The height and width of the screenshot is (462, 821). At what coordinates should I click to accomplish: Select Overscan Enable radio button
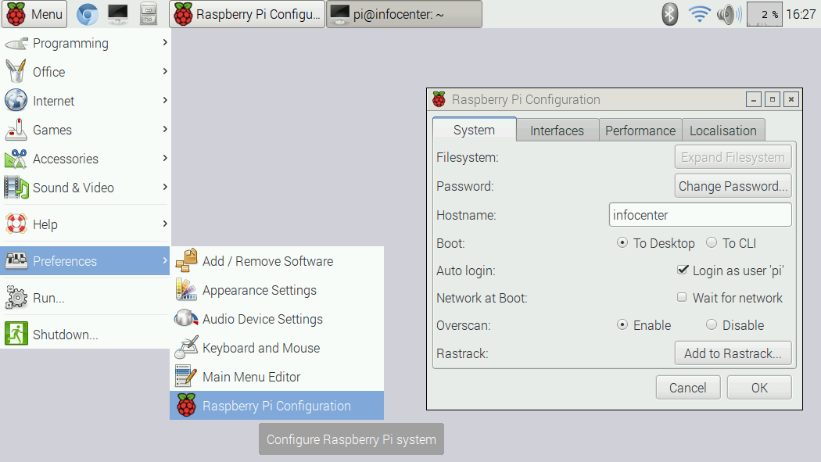click(622, 324)
